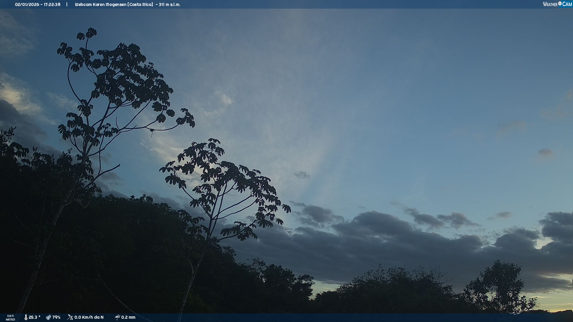Click the 0.0 Km/h da N wind reading
The height and width of the screenshot is (322, 573).
click(x=89, y=317)
